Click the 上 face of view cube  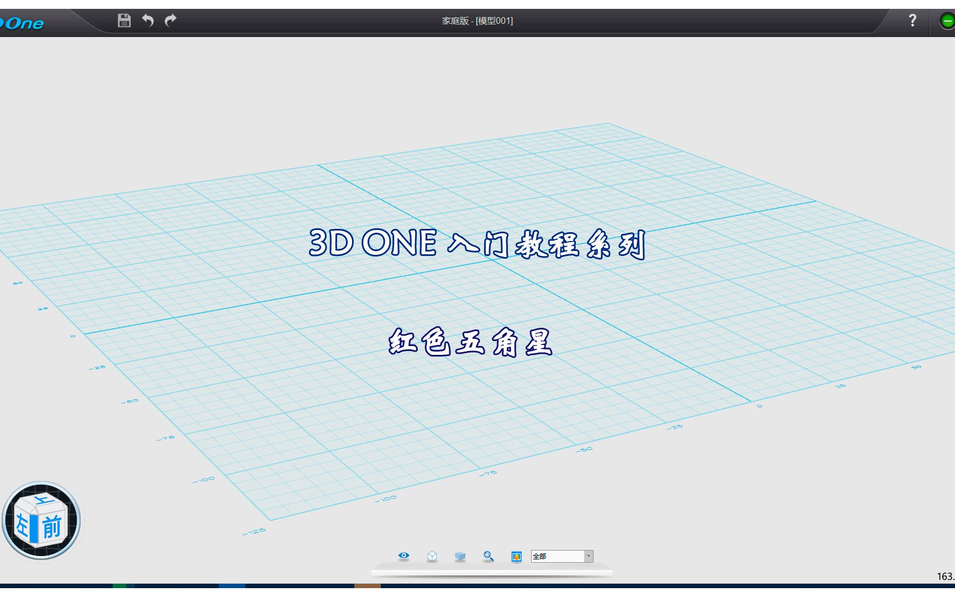click(43, 501)
